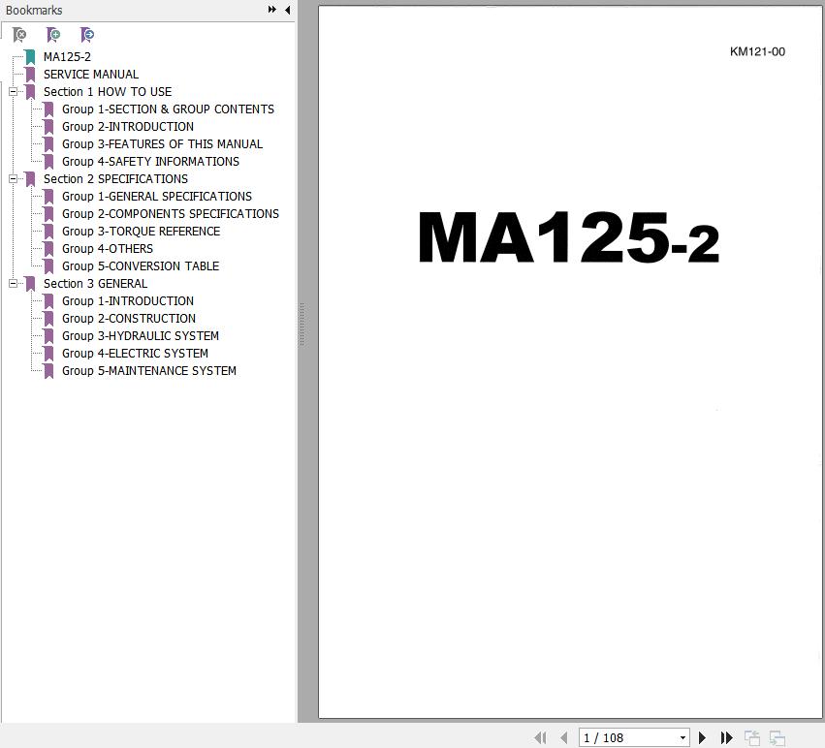Click the bookmark icon beside Group 5-MAINTENANCE SYSTEM
The width and height of the screenshot is (825, 748).
pos(48,370)
